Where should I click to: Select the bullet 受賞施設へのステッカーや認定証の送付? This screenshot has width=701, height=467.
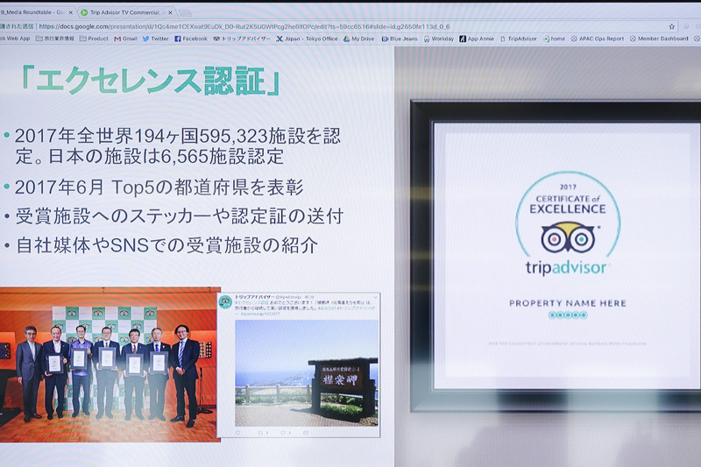(180, 216)
